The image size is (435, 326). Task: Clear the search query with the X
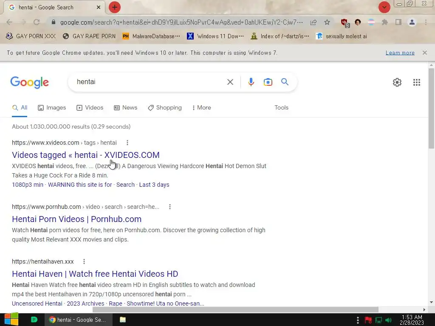[230, 82]
